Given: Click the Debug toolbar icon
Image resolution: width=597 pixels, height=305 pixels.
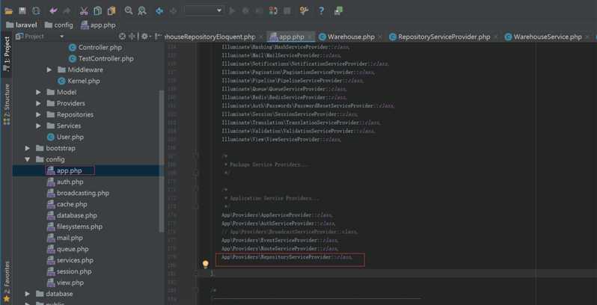Looking at the screenshot, I should coord(245,10).
